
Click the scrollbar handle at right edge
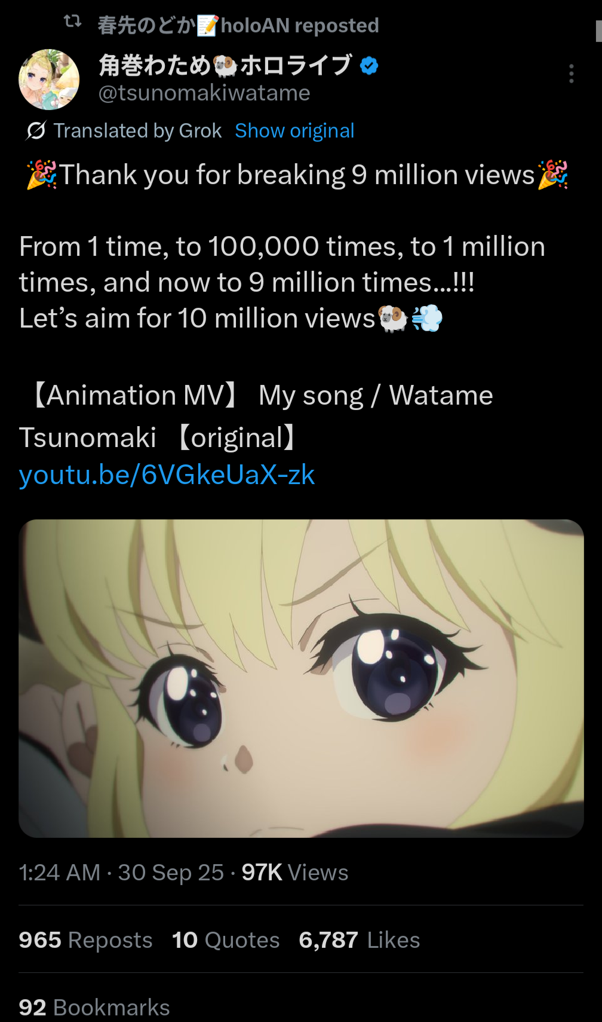[598, 31]
